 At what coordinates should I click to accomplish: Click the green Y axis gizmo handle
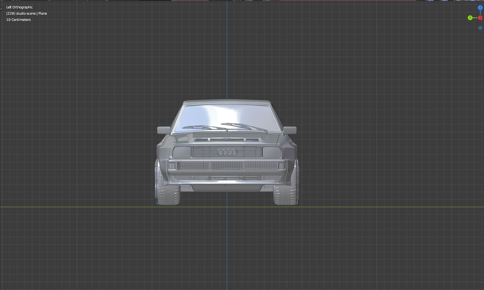coord(470,18)
